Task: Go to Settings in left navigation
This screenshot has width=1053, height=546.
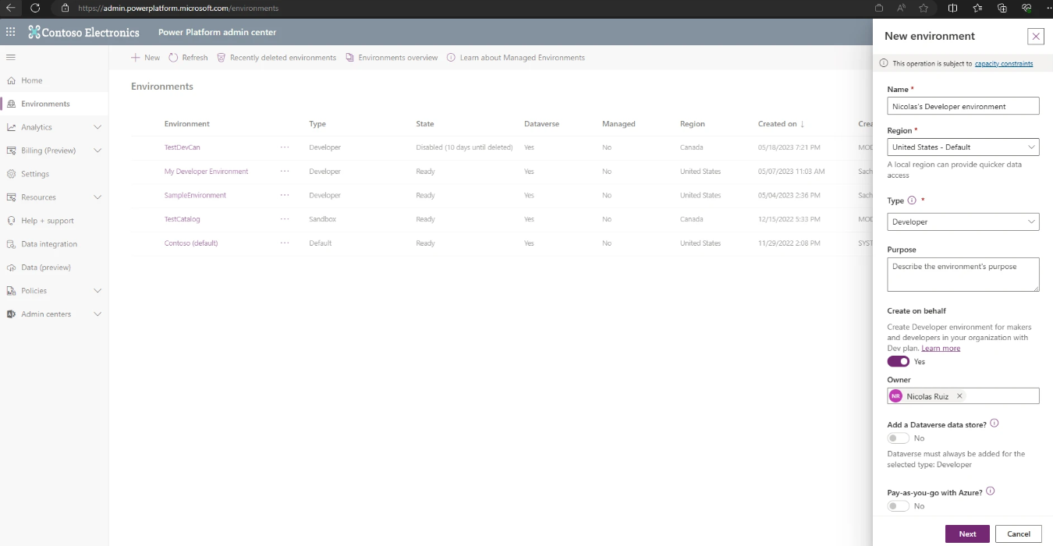Action: pos(35,174)
